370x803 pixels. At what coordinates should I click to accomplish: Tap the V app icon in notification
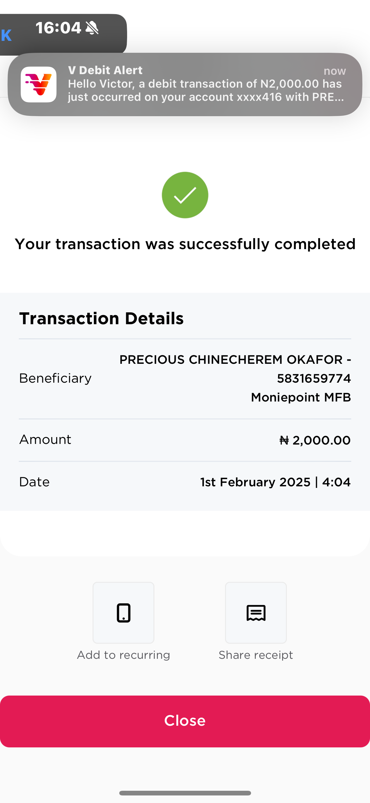click(x=39, y=85)
